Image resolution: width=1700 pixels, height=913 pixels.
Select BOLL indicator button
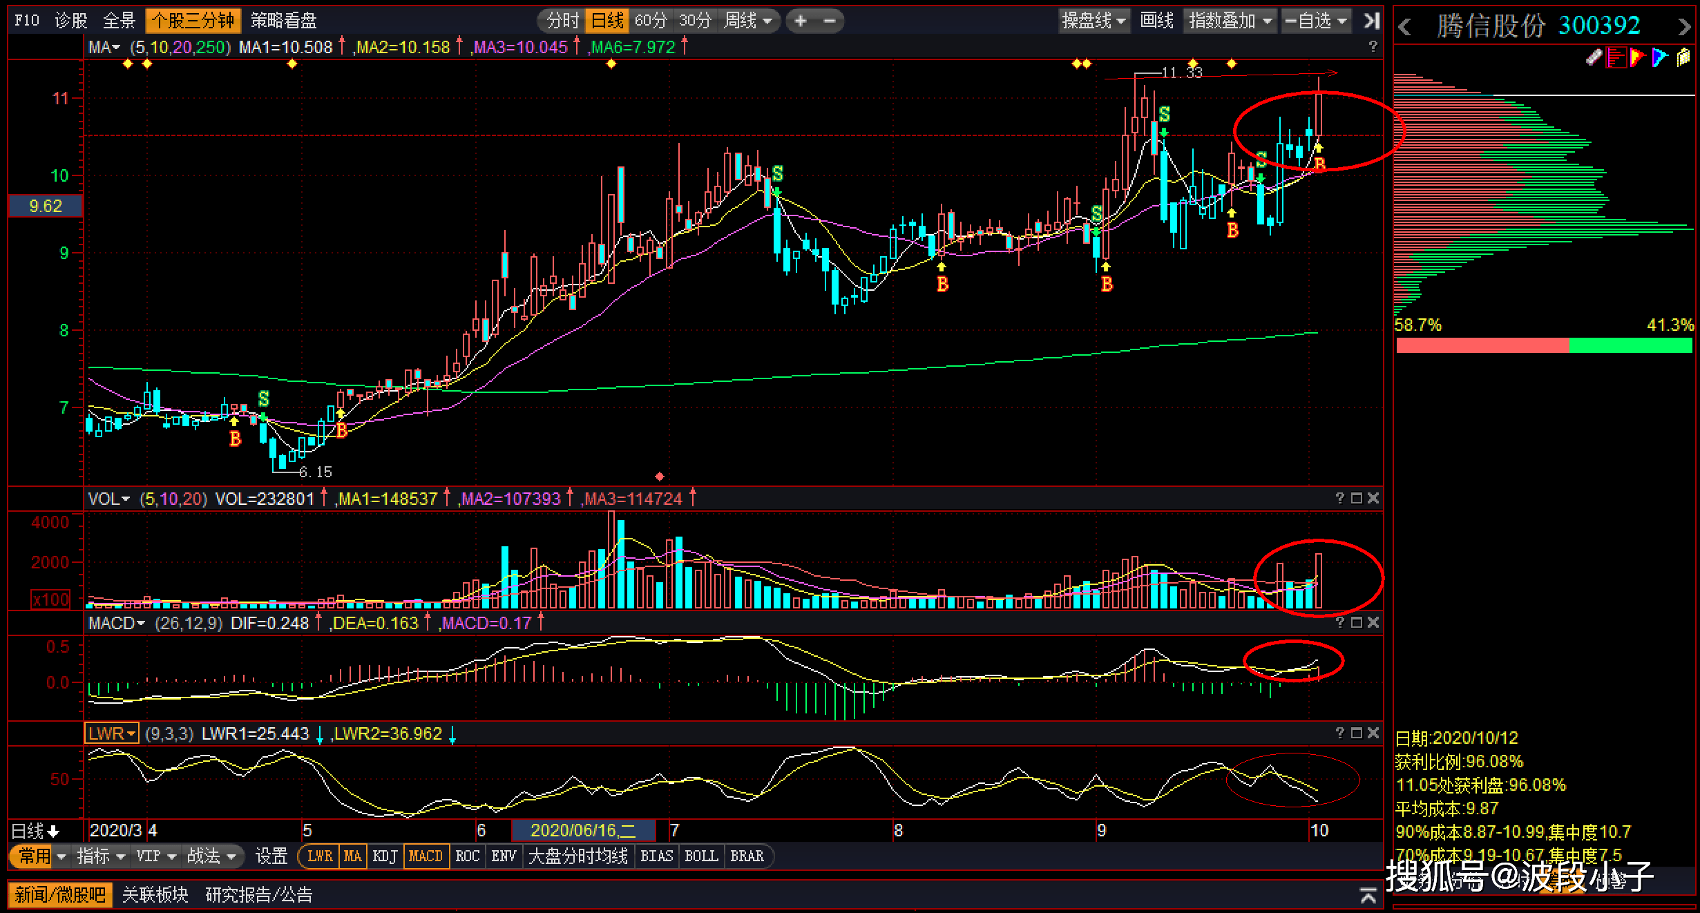pos(701,856)
